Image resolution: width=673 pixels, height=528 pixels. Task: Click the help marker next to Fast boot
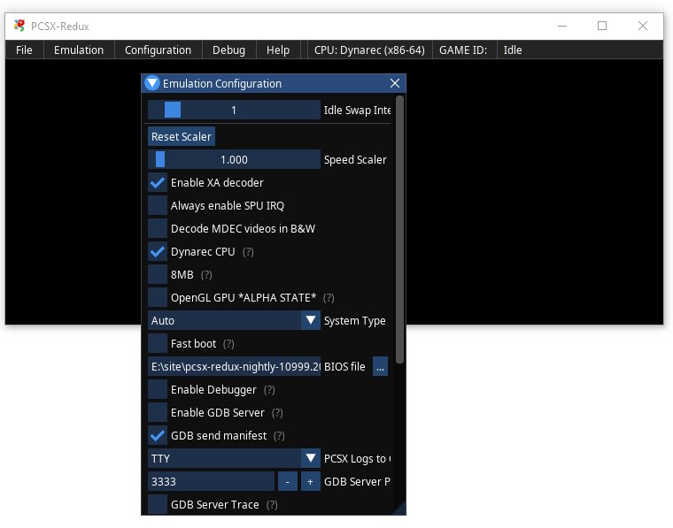pyautogui.click(x=228, y=344)
